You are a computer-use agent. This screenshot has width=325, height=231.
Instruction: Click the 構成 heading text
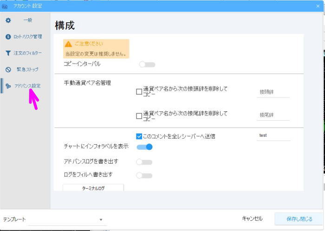[65, 26]
